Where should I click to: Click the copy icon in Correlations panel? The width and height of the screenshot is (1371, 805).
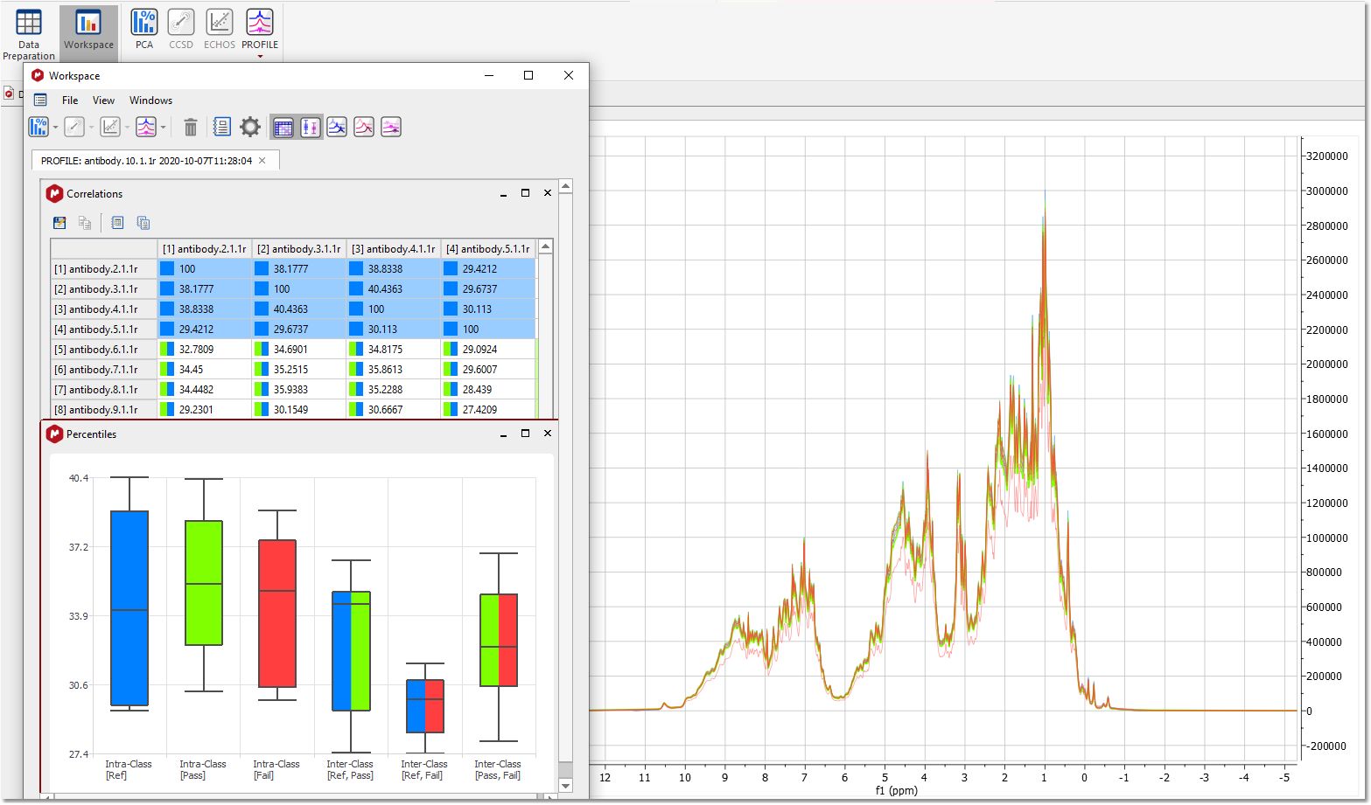tap(85, 223)
